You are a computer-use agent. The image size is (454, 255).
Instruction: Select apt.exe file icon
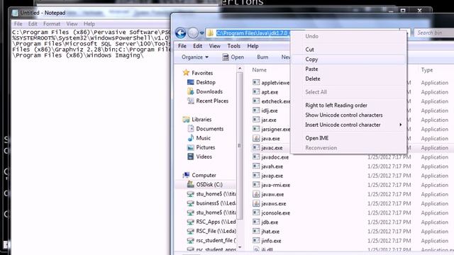pyautogui.click(x=256, y=92)
